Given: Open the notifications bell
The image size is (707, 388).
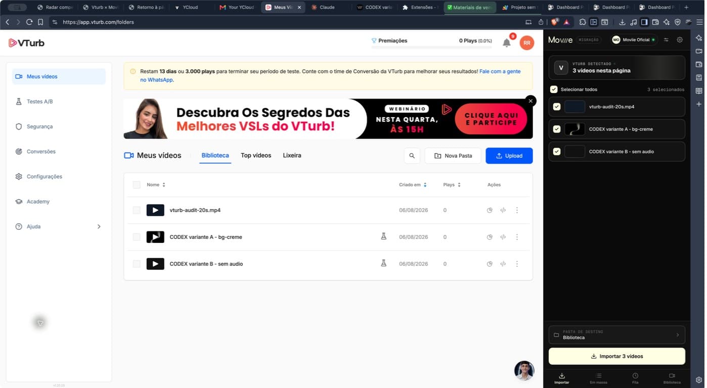Looking at the screenshot, I should click(507, 43).
